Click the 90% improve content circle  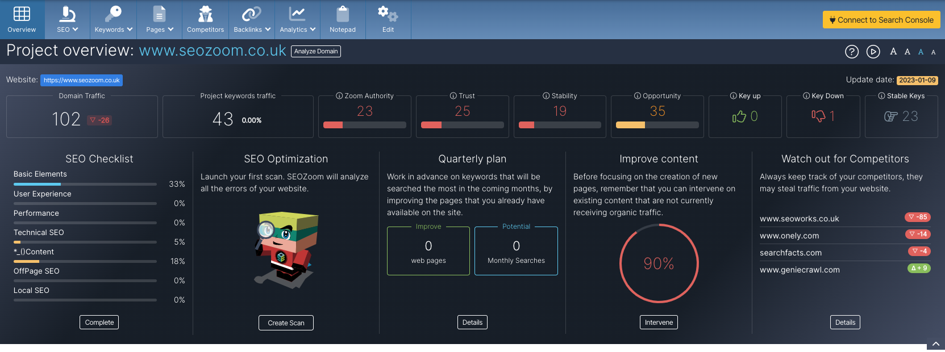point(659,263)
